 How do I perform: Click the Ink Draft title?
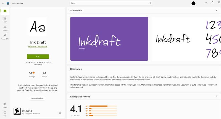click(x=38, y=42)
